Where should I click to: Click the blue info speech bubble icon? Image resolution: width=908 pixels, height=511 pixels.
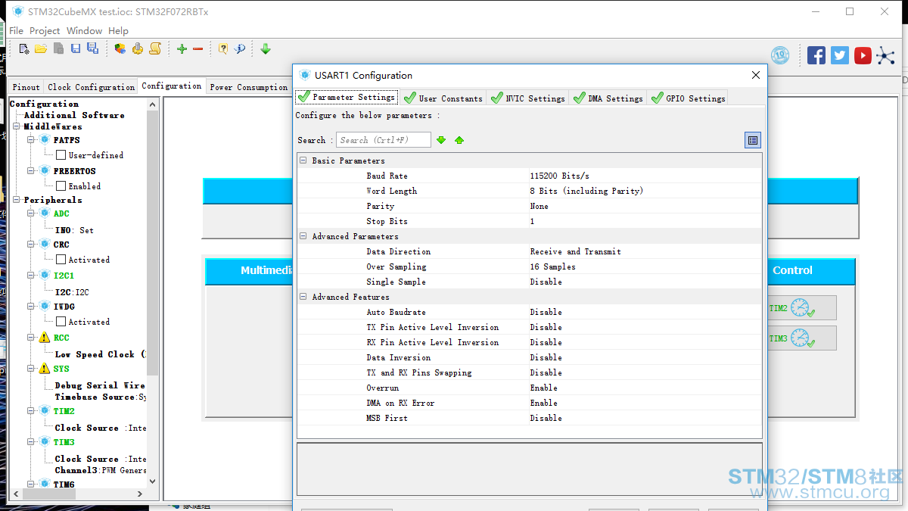pyautogui.click(x=240, y=49)
